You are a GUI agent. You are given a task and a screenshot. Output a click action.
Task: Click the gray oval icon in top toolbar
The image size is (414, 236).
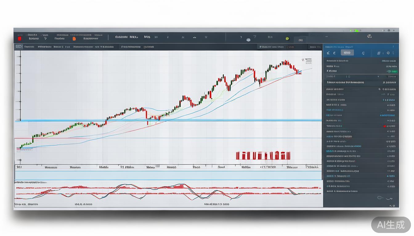click(x=249, y=40)
